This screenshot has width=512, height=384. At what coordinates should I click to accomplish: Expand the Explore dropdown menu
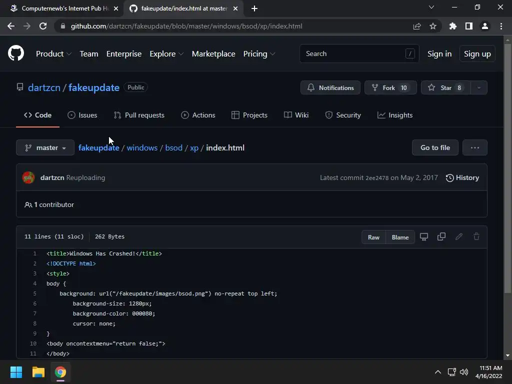coord(166,54)
